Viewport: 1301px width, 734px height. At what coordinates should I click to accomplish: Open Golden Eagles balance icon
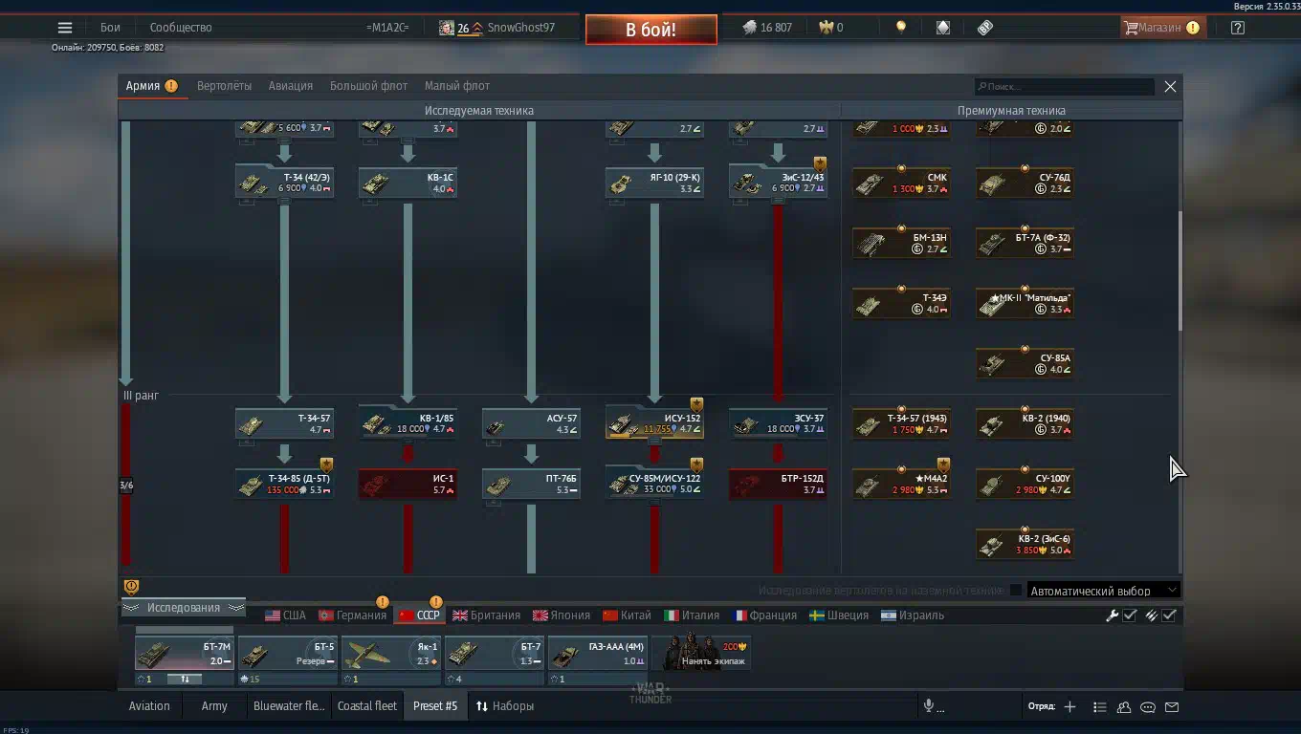coord(826,28)
